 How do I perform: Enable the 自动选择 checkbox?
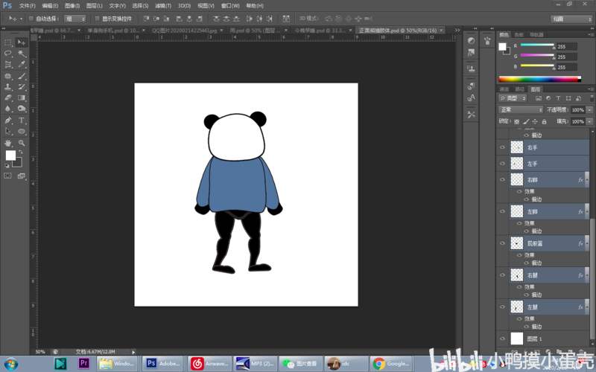(x=31, y=18)
